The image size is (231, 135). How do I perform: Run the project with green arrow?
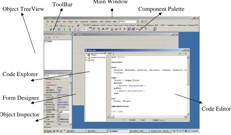tap(64, 29)
